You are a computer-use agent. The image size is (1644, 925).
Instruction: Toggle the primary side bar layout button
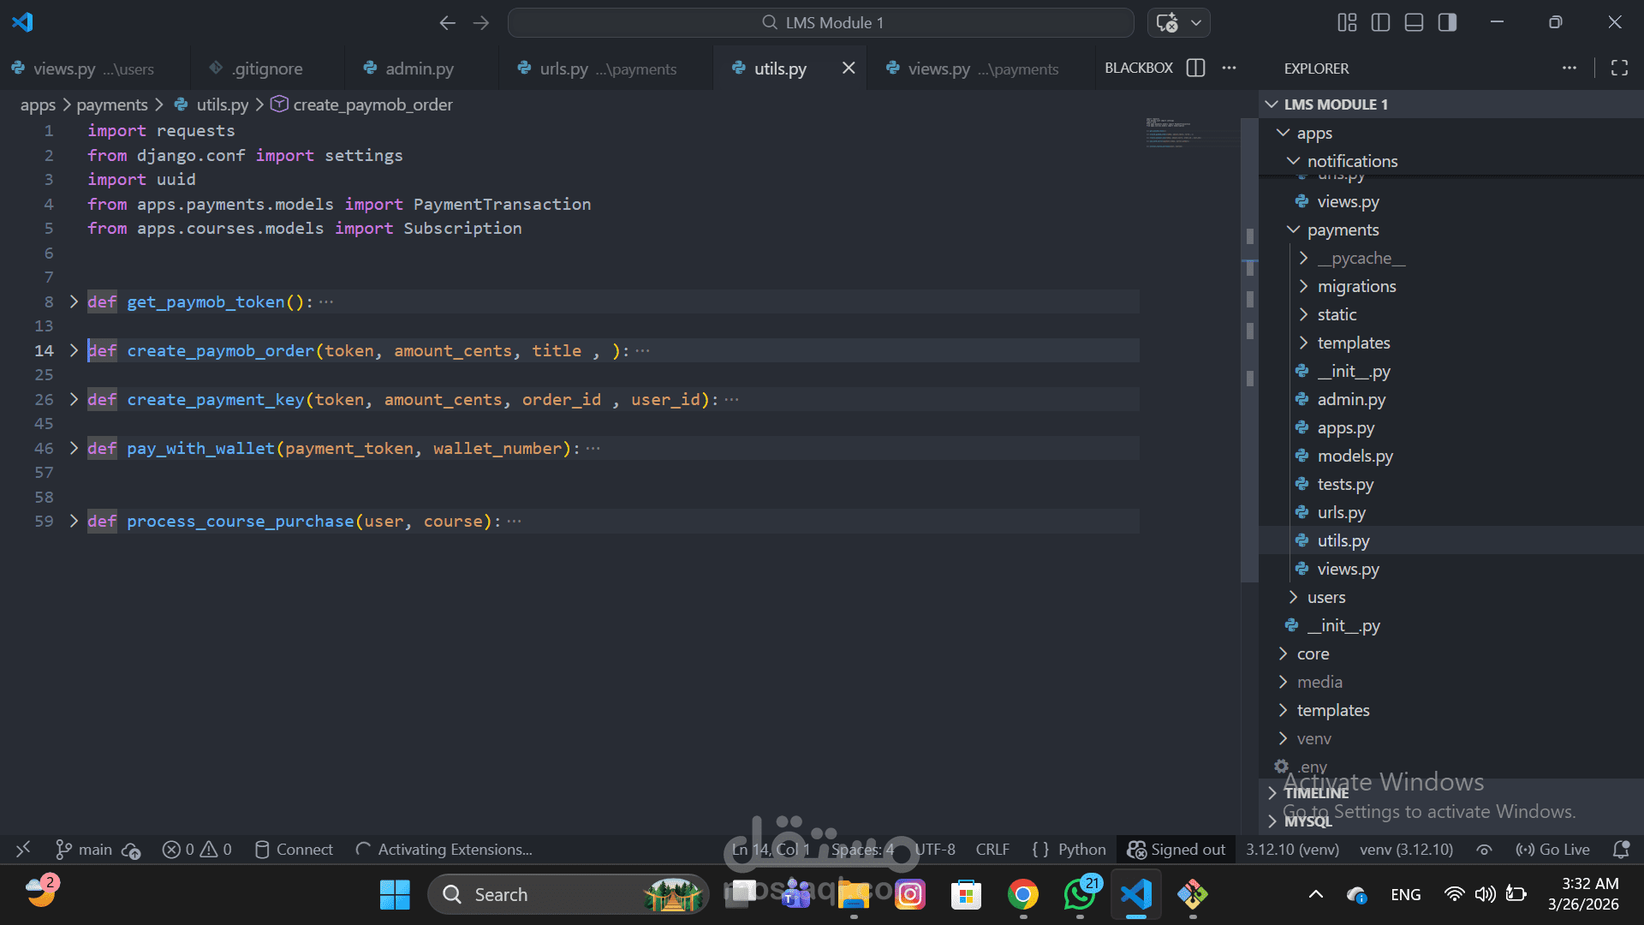pos(1380,22)
